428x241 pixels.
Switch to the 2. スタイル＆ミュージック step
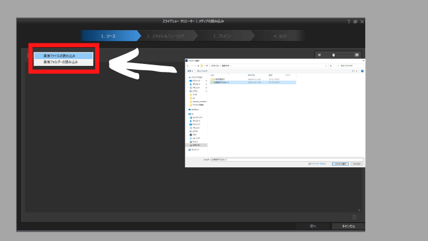(165, 36)
